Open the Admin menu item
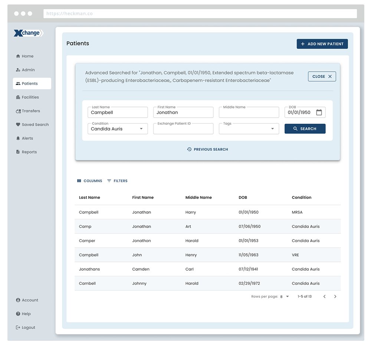The width and height of the screenshot is (371, 349). pos(28,70)
